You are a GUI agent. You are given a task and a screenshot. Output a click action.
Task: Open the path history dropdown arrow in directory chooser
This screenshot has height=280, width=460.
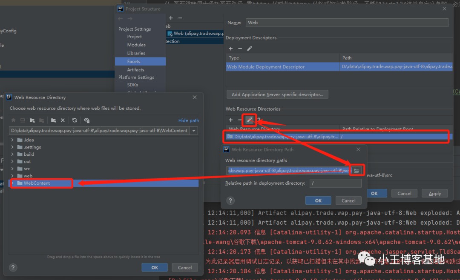coord(194,131)
